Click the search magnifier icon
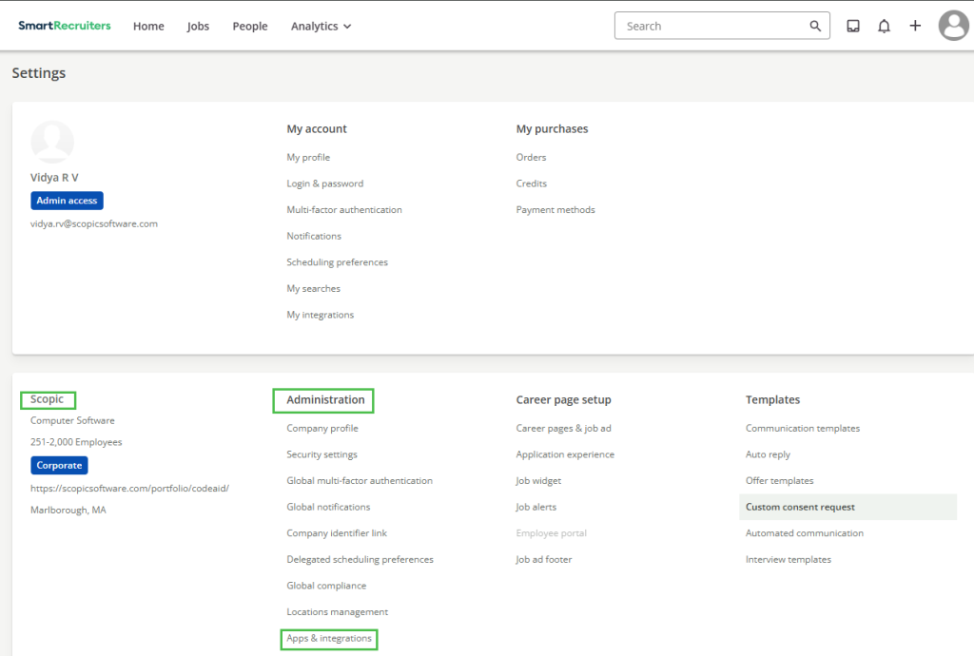The height and width of the screenshot is (656, 974). 815,27
